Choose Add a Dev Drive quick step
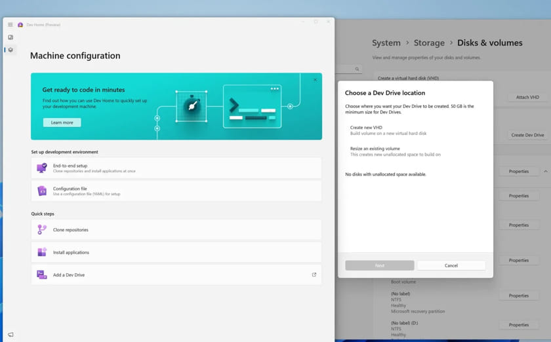This screenshot has height=342, width=551. coord(176,275)
